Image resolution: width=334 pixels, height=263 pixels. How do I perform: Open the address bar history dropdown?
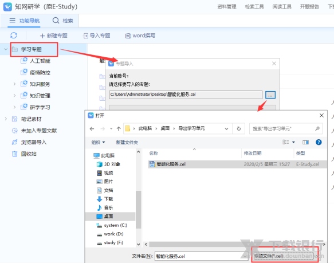pos(226,128)
